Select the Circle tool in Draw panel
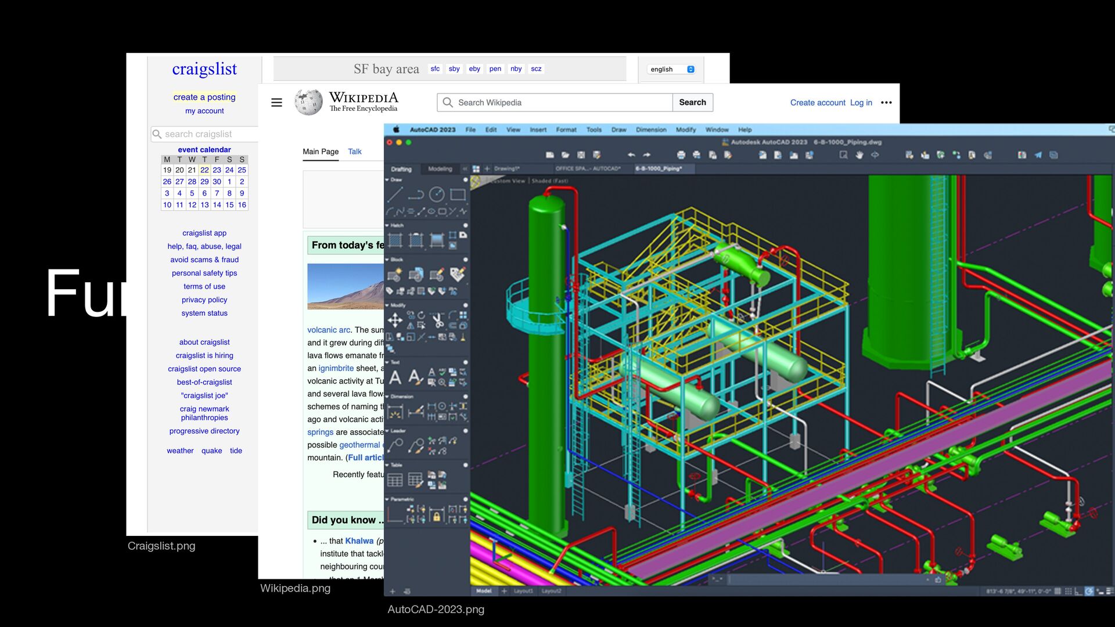 coord(436,194)
